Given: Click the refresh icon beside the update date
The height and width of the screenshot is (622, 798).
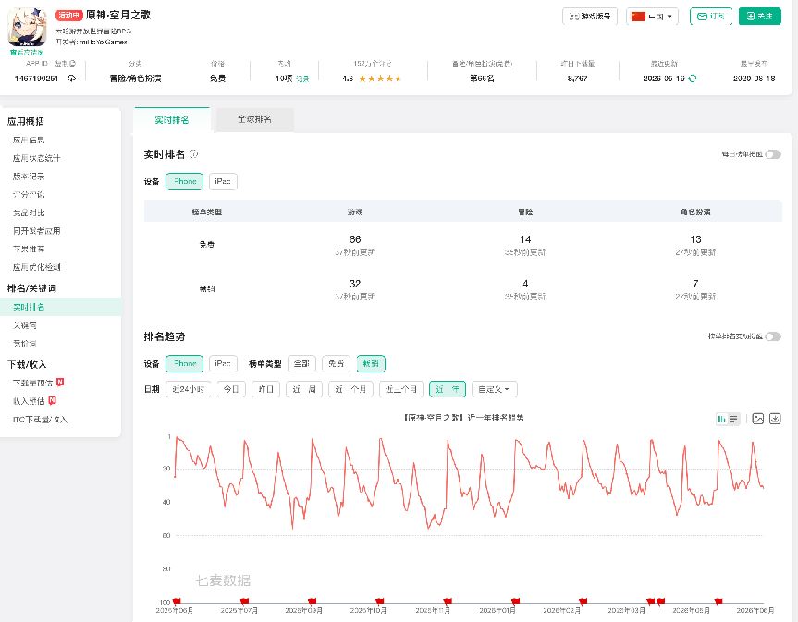Looking at the screenshot, I should [693, 79].
